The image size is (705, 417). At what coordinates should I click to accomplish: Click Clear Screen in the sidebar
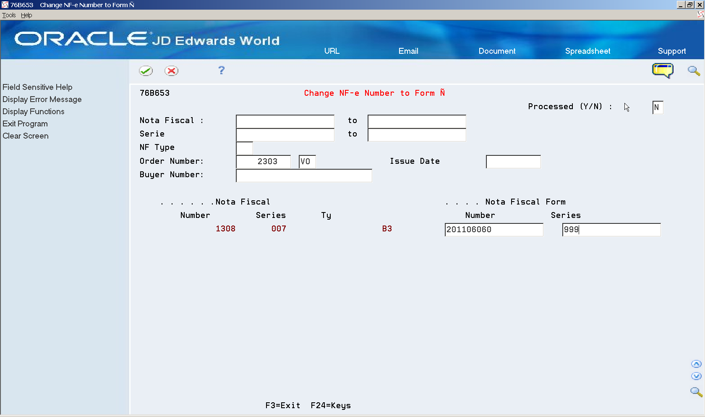point(25,136)
